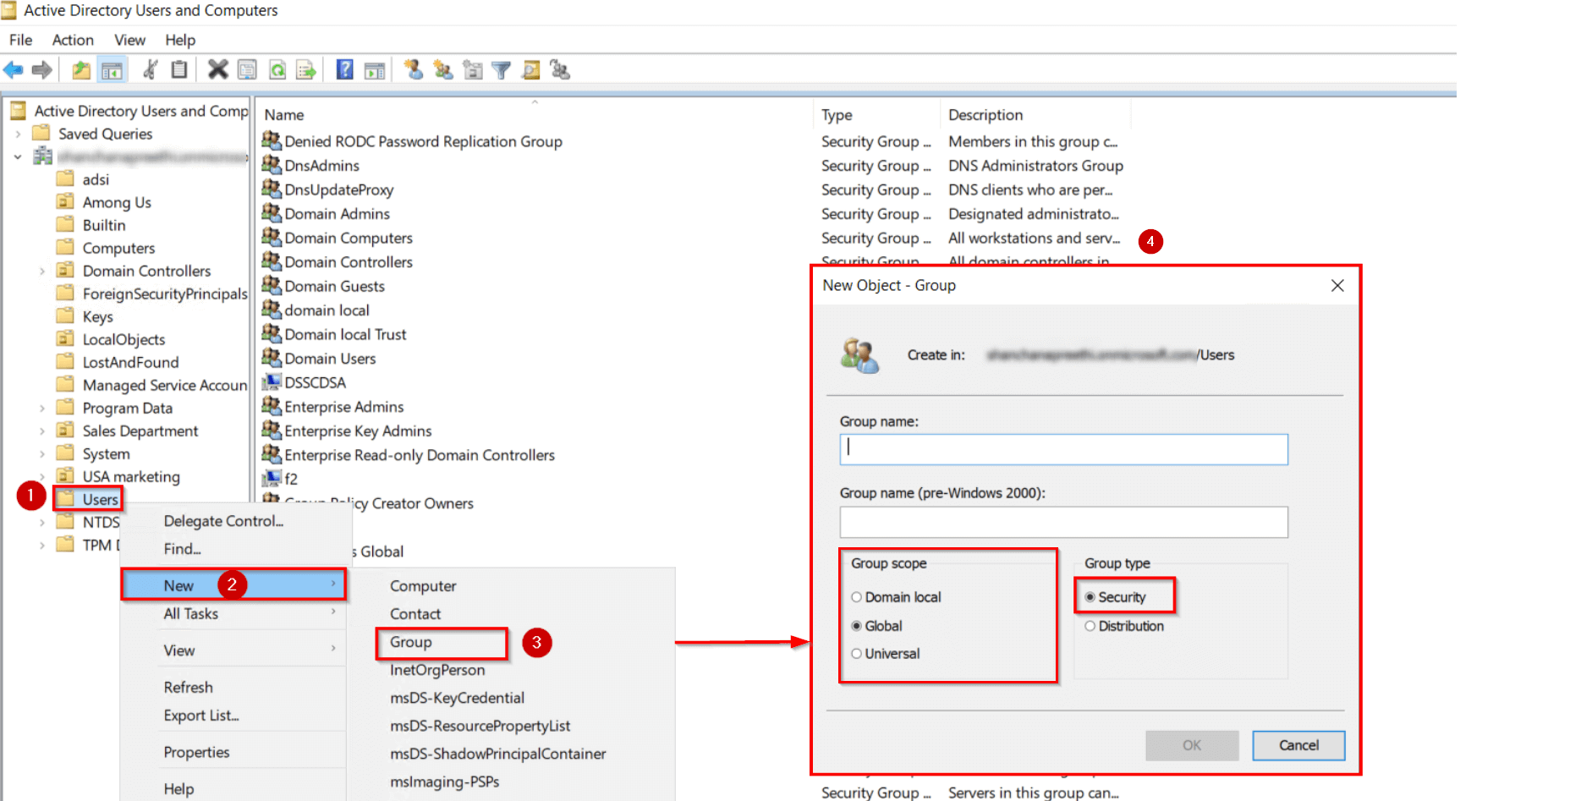The height and width of the screenshot is (801, 1592).
Task: Delete selected object using the X icon
Action: pos(218,69)
